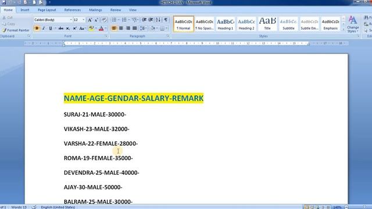Open the Paragraph dialog launcher
This screenshot has width=372, height=209.
(x=168, y=36)
